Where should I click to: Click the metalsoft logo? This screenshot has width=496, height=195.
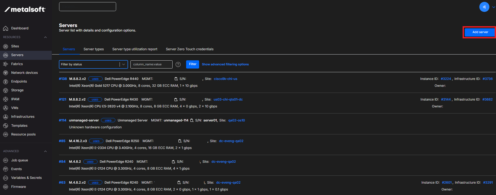click(x=25, y=9)
